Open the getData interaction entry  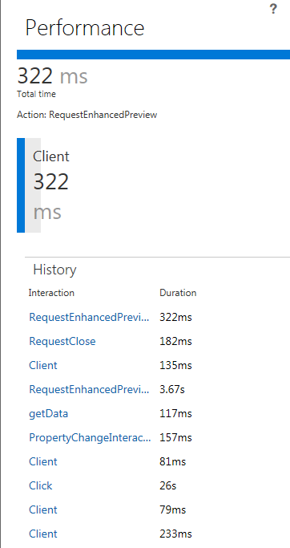48,413
